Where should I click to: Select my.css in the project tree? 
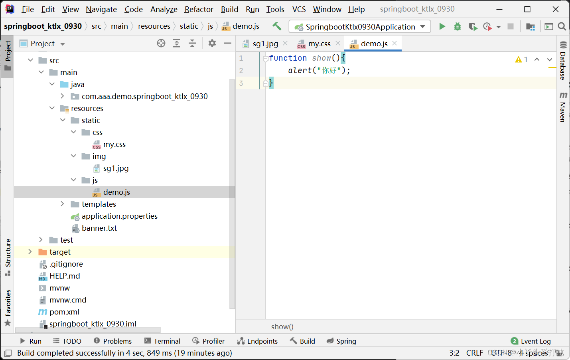(114, 144)
